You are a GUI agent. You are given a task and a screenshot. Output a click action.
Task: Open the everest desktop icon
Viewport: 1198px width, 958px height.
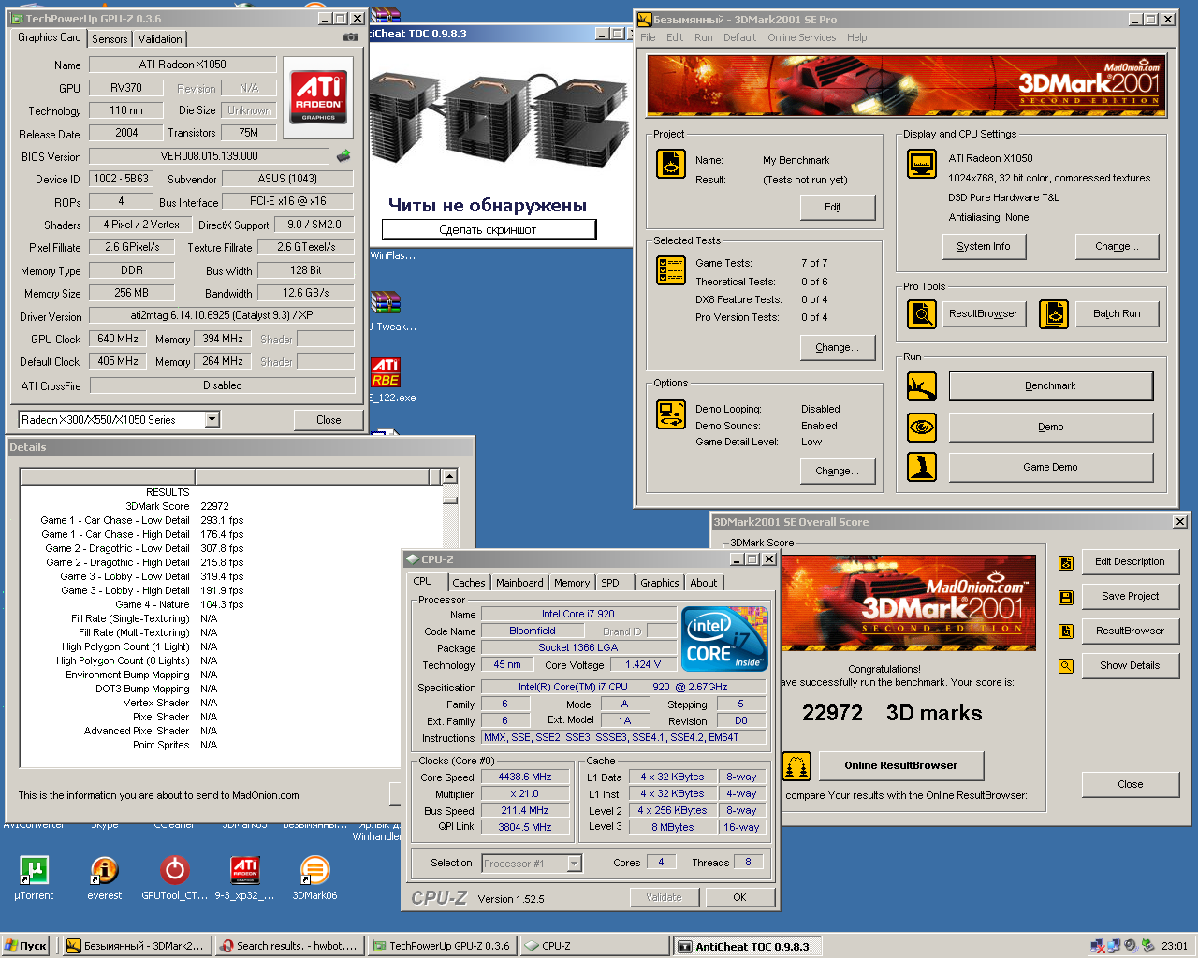click(x=104, y=878)
